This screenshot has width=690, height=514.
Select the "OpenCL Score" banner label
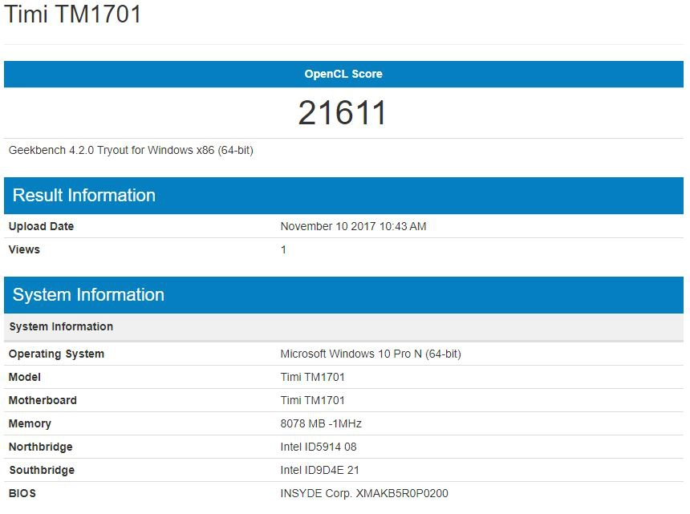pos(343,74)
